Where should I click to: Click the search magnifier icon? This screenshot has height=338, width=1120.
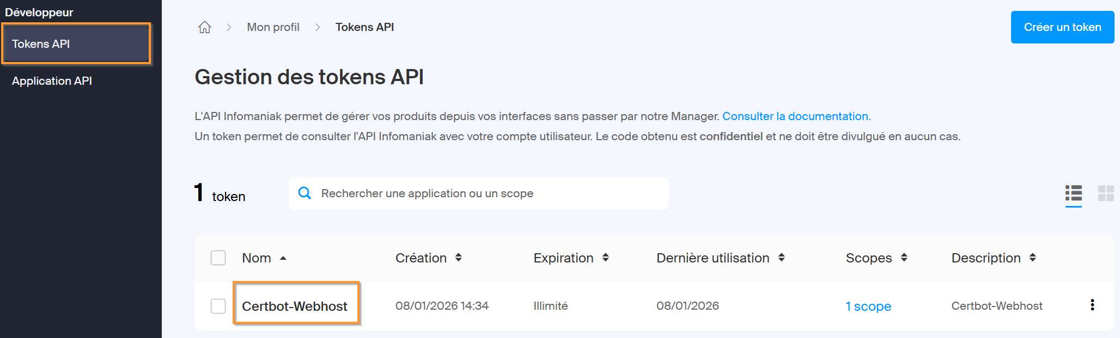pyautogui.click(x=305, y=193)
